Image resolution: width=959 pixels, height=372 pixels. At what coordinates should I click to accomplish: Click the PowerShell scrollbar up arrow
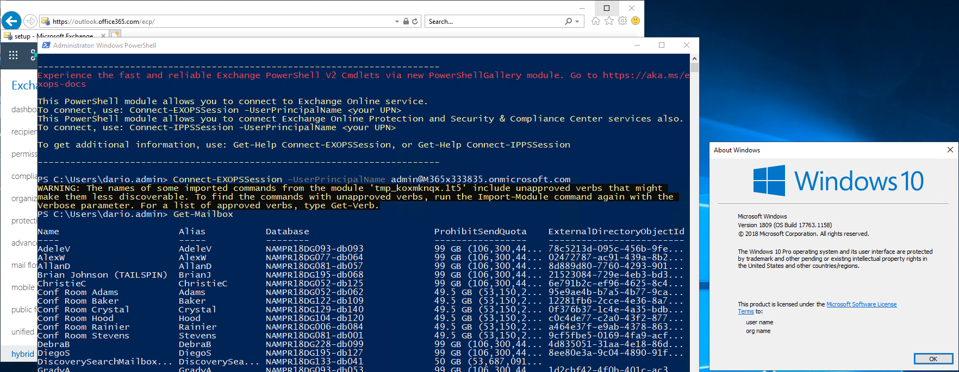(694, 58)
